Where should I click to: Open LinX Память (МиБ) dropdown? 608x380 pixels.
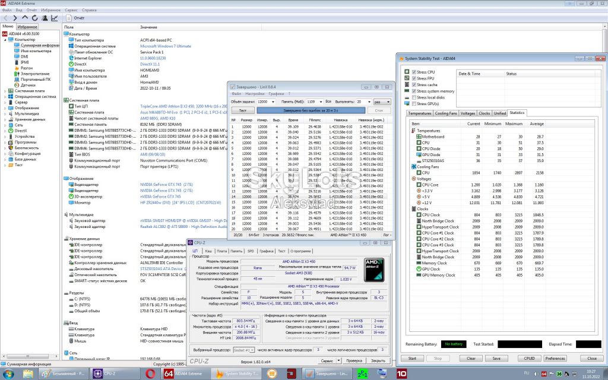[x=321, y=102]
